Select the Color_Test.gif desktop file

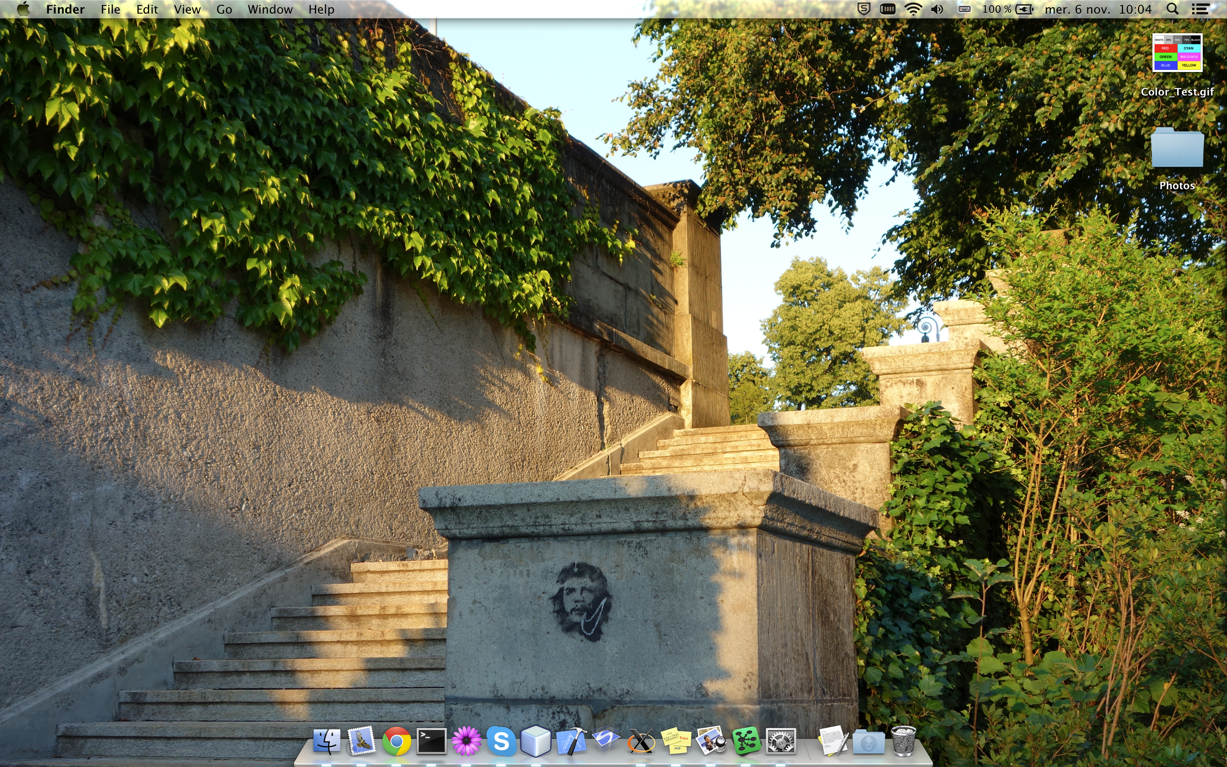[x=1177, y=54]
